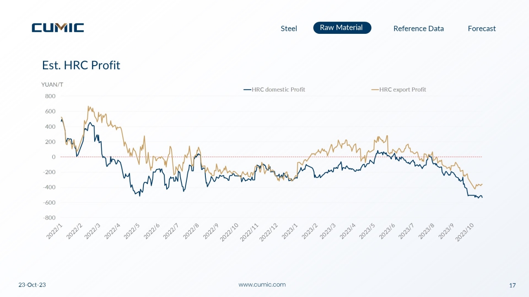Select the HRC export Profit legend entry
Image resolution: width=529 pixels, height=297 pixels.
tap(399, 90)
